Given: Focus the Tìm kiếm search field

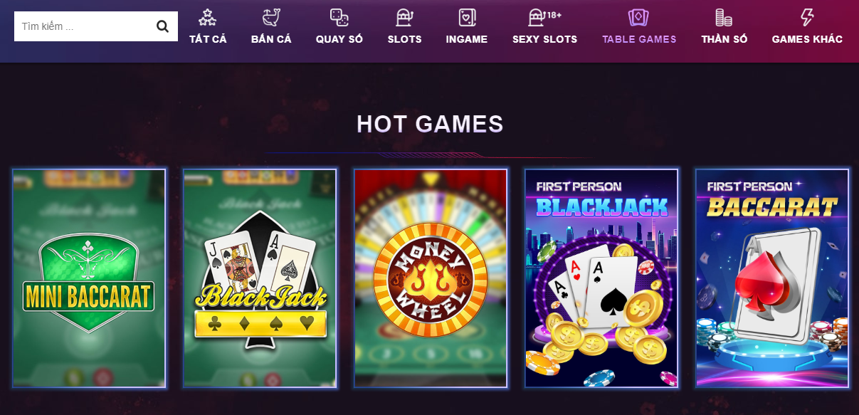Looking at the screenshot, I should click(84, 26).
